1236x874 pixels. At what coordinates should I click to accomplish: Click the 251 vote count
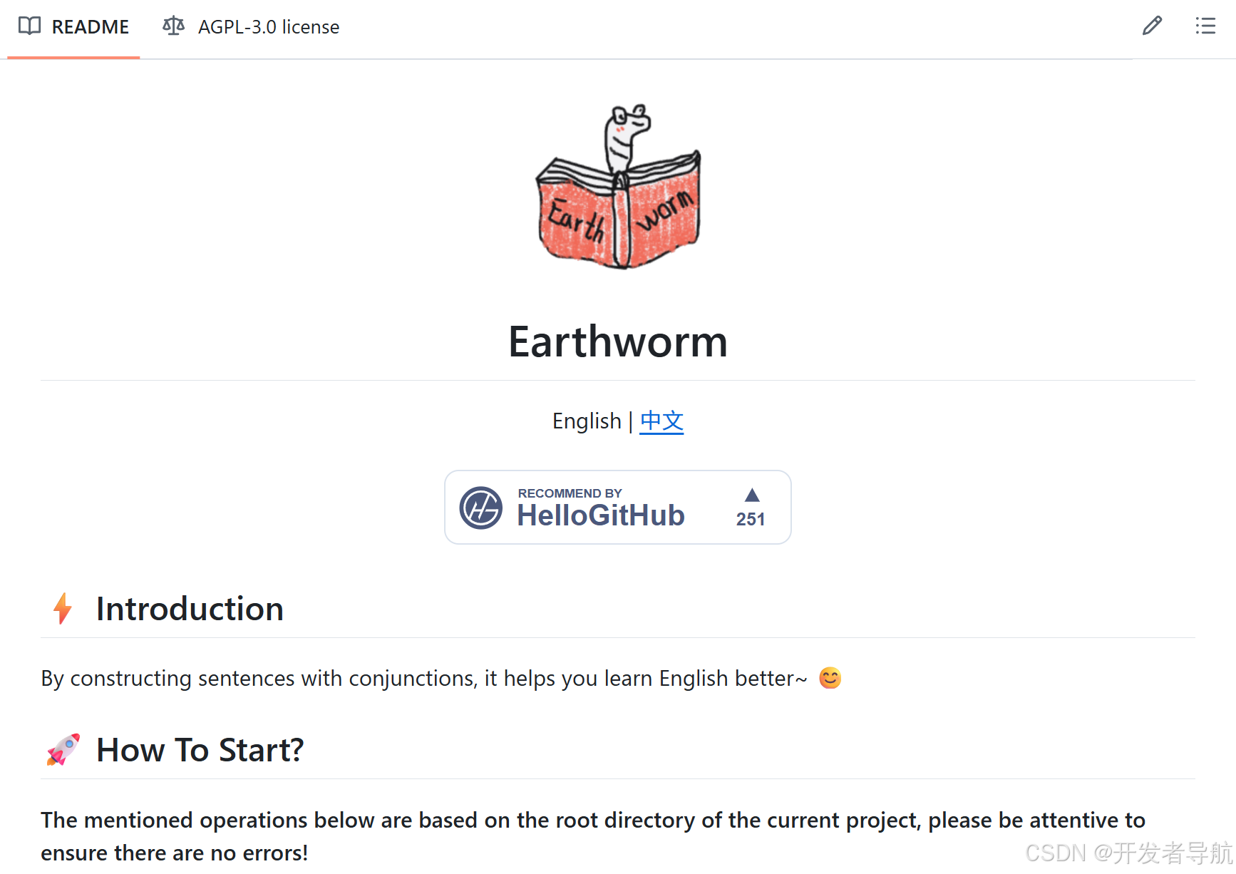click(x=751, y=519)
